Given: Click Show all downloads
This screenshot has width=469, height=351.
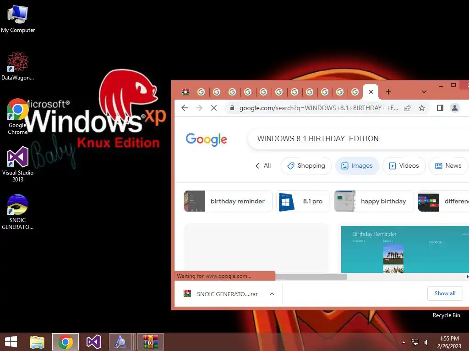Looking at the screenshot, I should (x=445, y=293).
